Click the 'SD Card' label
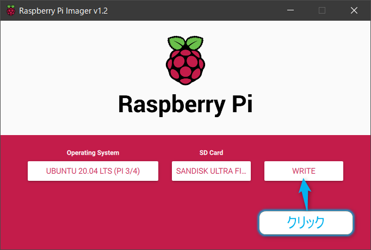Screen dimensions: 371x250 (211, 153)
